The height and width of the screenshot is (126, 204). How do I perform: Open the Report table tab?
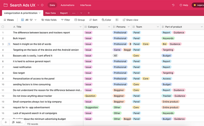click(x=64, y=13)
